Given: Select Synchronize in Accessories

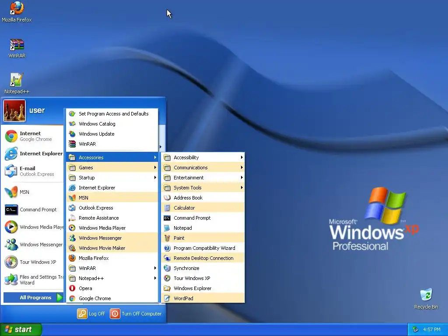Looking at the screenshot, I should (203, 268).
